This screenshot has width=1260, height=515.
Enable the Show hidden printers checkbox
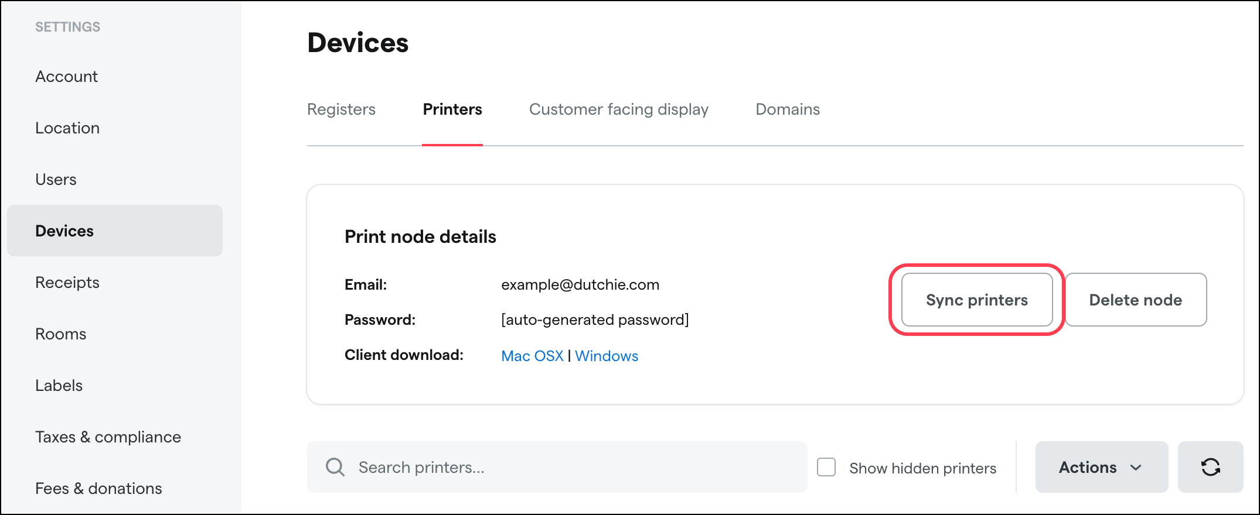click(826, 467)
